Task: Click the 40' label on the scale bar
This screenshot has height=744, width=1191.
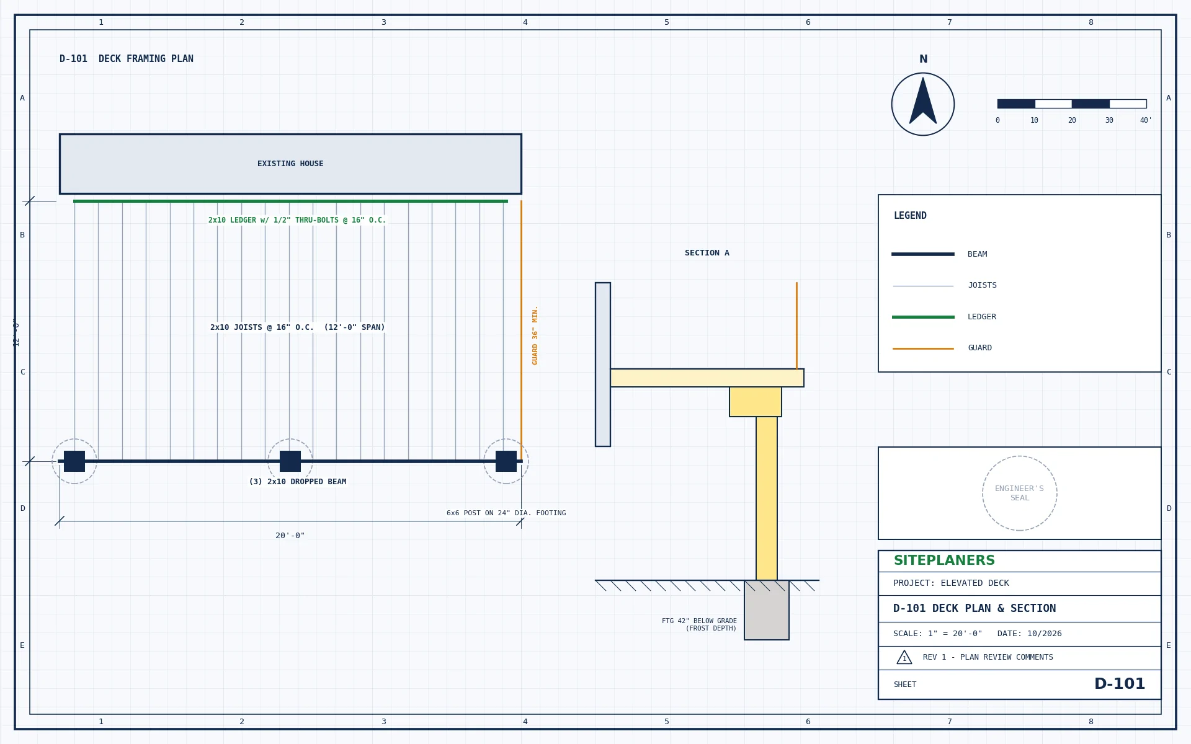Action: 1146,120
